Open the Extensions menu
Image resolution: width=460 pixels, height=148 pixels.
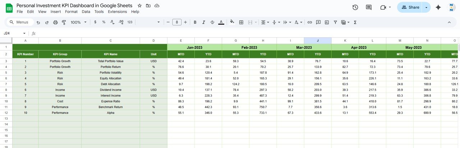coord(117,11)
